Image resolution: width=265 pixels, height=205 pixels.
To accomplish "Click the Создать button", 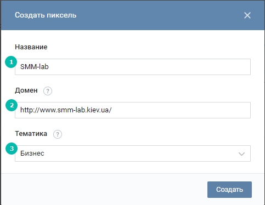I will pos(229,190).
